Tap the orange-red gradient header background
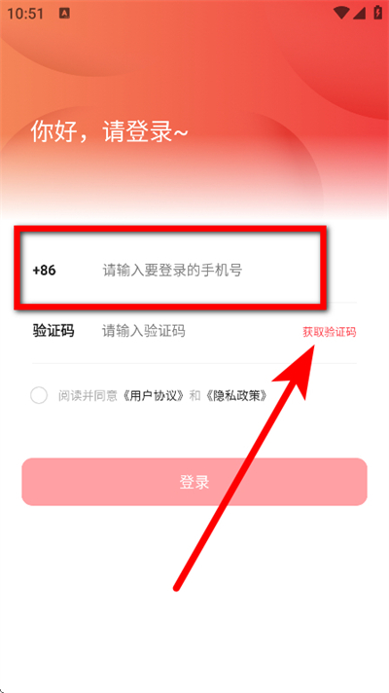The width and height of the screenshot is (389, 693). [x=194, y=66]
